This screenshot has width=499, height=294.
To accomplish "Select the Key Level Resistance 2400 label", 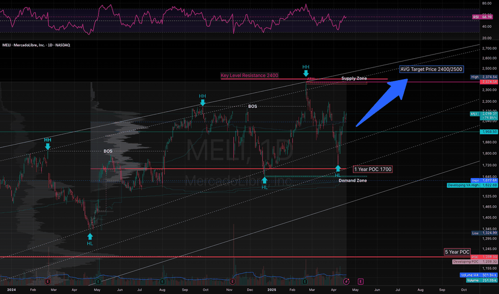I will pos(249,75).
